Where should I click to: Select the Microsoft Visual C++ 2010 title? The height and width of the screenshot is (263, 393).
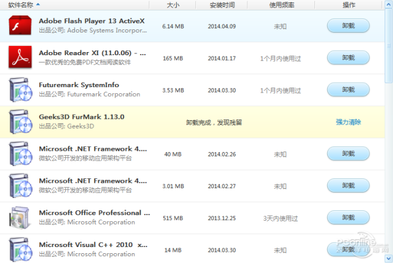(x=93, y=245)
